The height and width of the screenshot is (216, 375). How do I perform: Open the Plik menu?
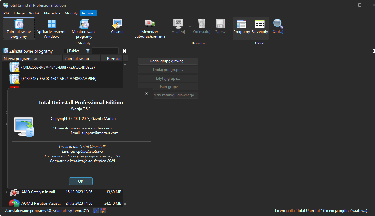(6, 13)
